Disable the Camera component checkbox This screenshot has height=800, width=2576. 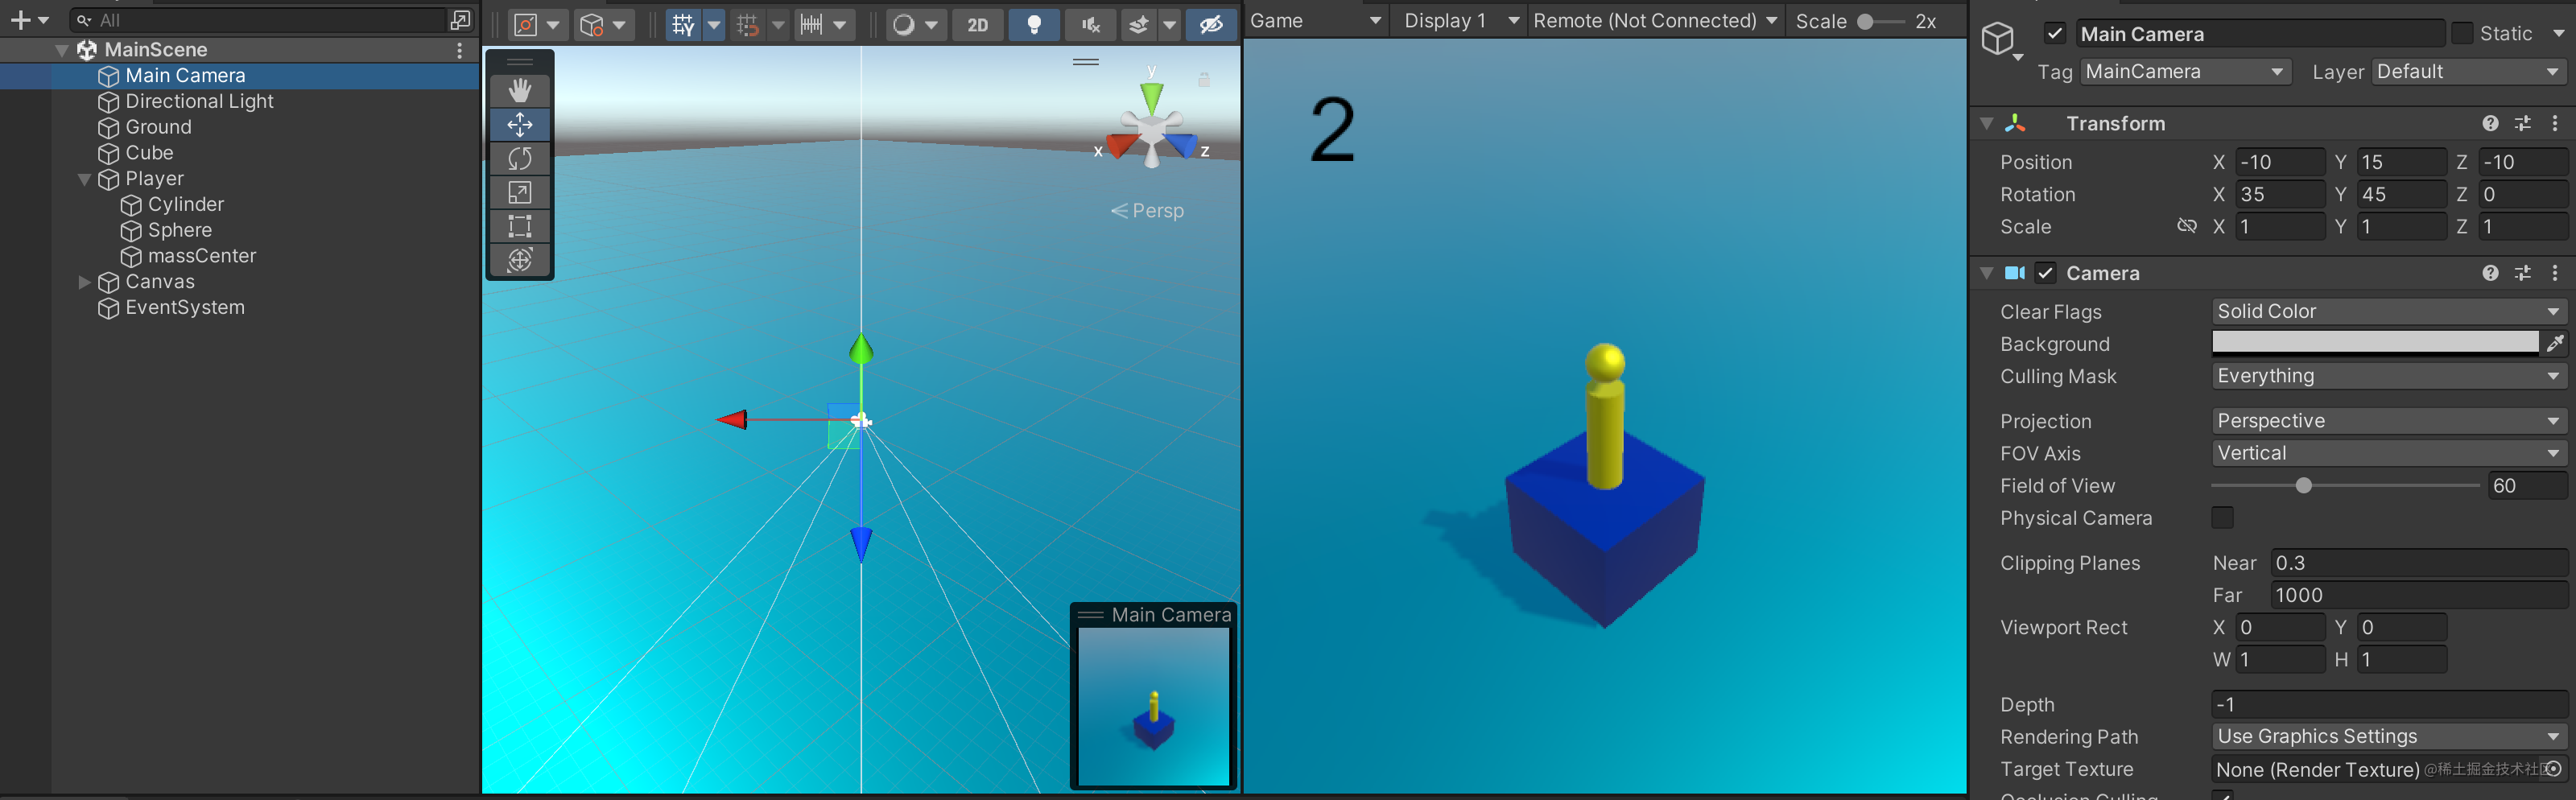2045,273
